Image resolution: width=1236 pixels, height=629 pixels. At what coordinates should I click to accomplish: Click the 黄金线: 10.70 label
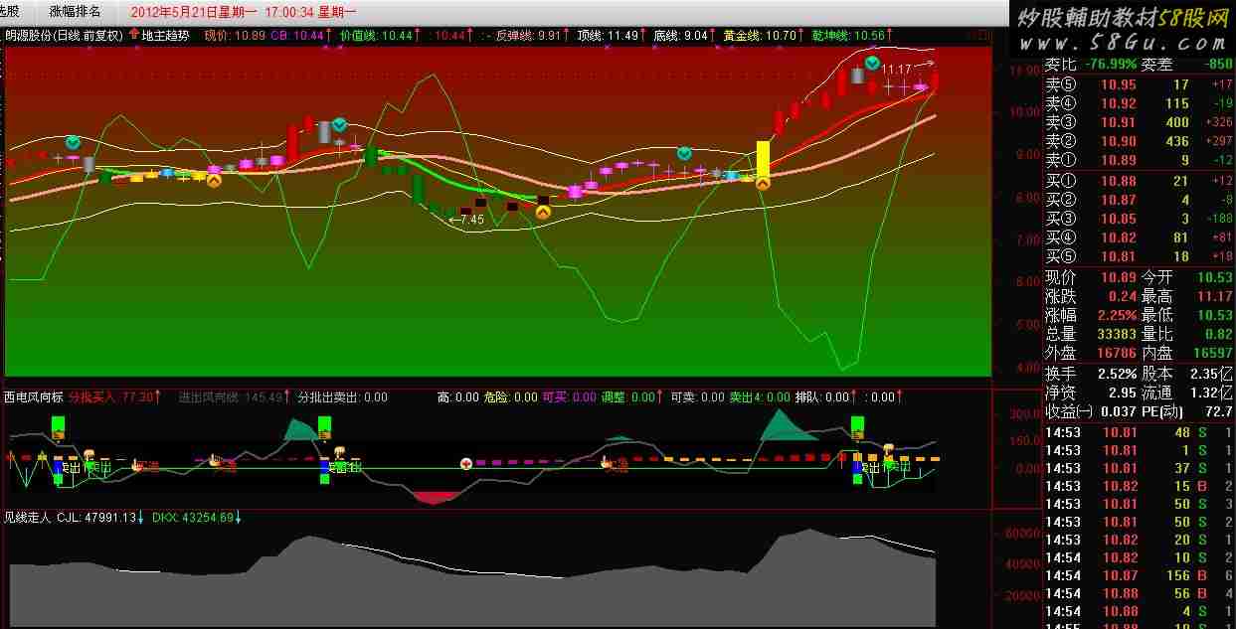coord(760,35)
